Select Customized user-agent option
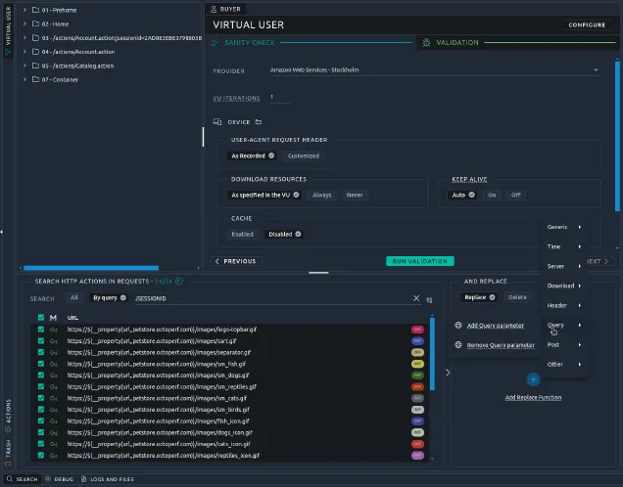Screen dimensions: 623x487 coord(304,155)
